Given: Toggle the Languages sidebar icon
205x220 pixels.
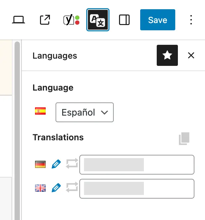Looking at the screenshot, I should click(x=98, y=20).
